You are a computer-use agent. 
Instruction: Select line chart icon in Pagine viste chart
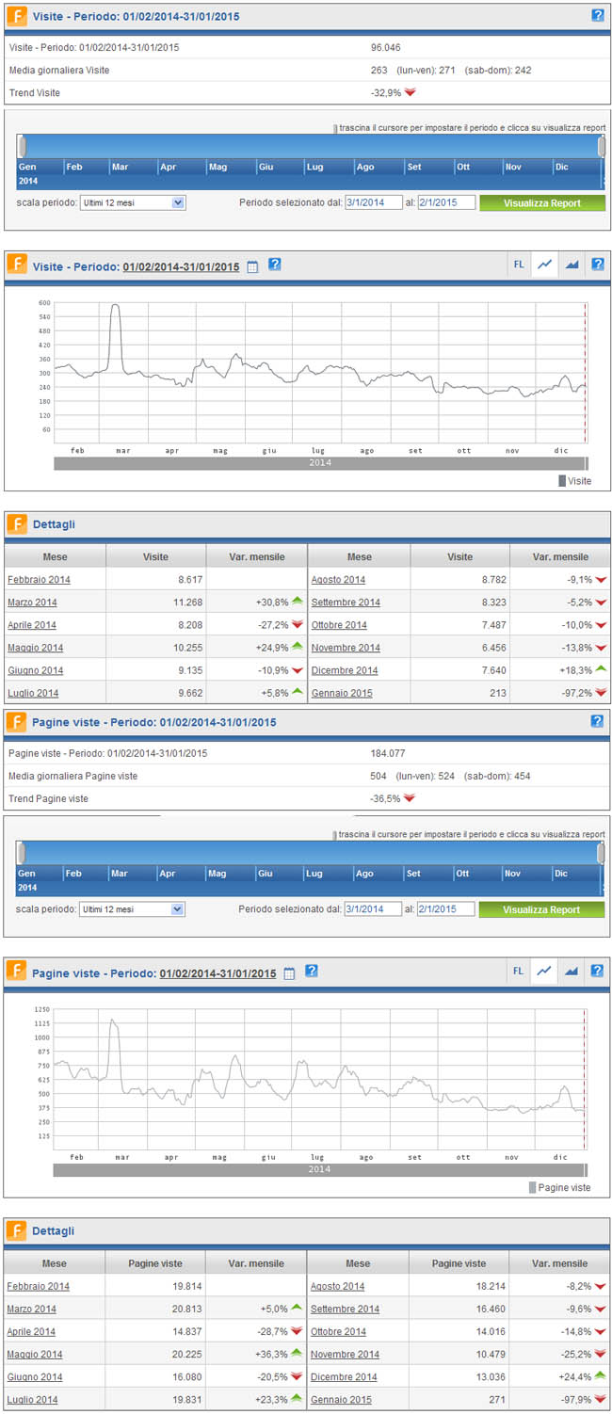click(x=544, y=971)
